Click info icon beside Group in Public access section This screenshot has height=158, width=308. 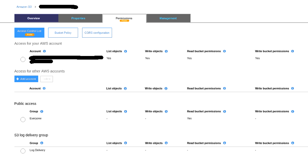[x=42, y=112]
